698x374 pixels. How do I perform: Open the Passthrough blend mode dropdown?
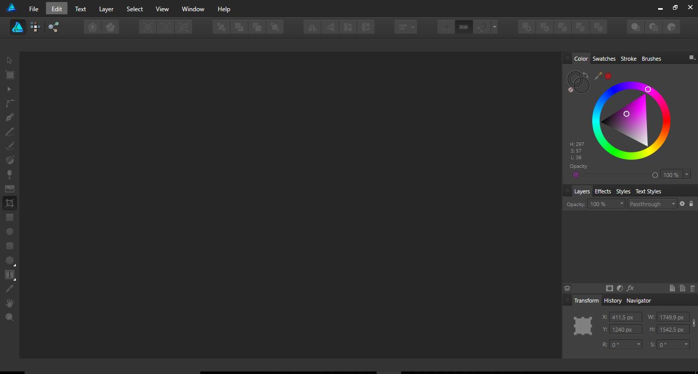pyautogui.click(x=652, y=204)
